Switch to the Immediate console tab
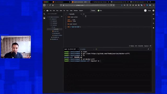This screenshot has width=167, height=94. pyautogui.click(x=83, y=49)
